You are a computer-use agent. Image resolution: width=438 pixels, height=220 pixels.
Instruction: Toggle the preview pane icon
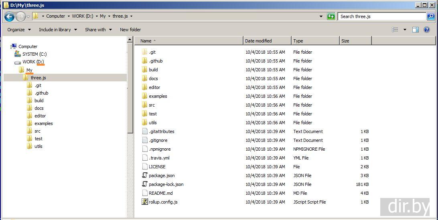click(416, 30)
